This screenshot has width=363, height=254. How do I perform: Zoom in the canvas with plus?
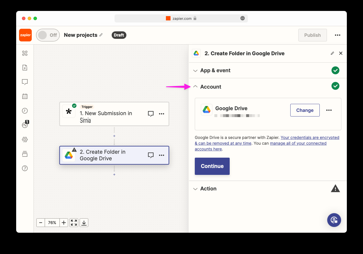pos(64,223)
